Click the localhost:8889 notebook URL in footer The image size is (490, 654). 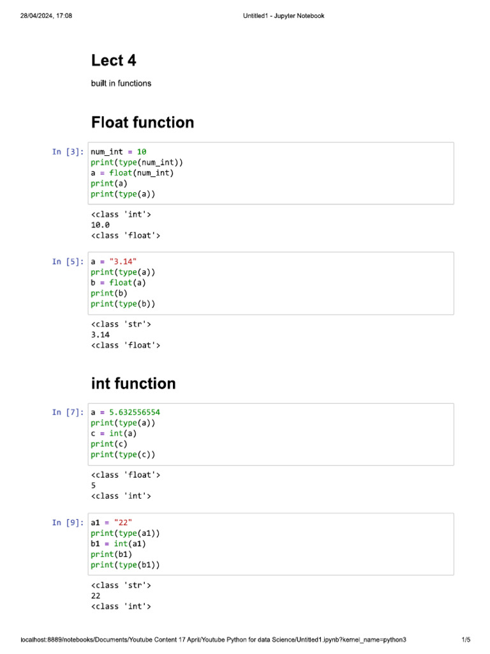tap(213, 639)
